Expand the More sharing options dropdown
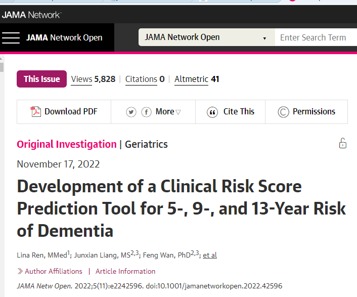Screen dimensions: 357x297 point(168,112)
